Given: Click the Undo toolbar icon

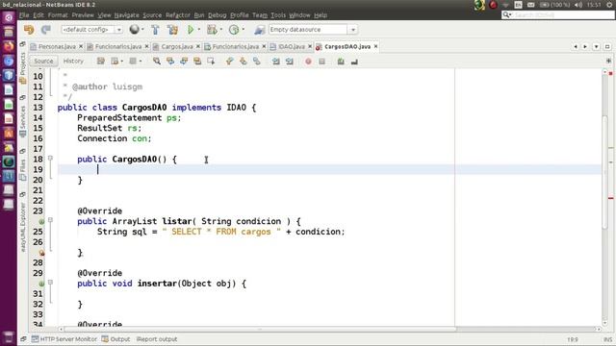Looking at the screenshot, I should 29,30.
